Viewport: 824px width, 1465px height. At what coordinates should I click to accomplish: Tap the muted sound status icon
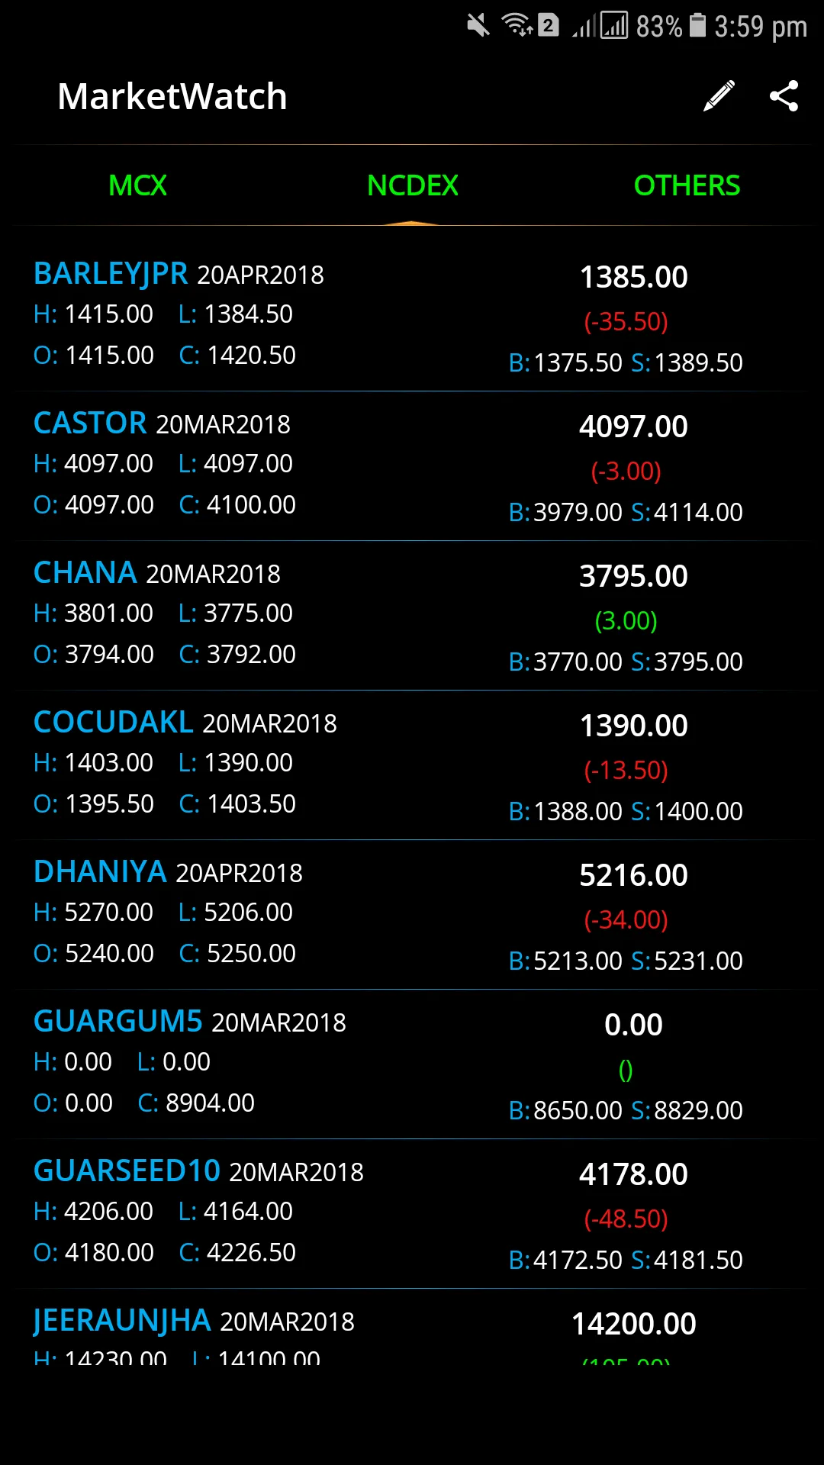point(478,26)
